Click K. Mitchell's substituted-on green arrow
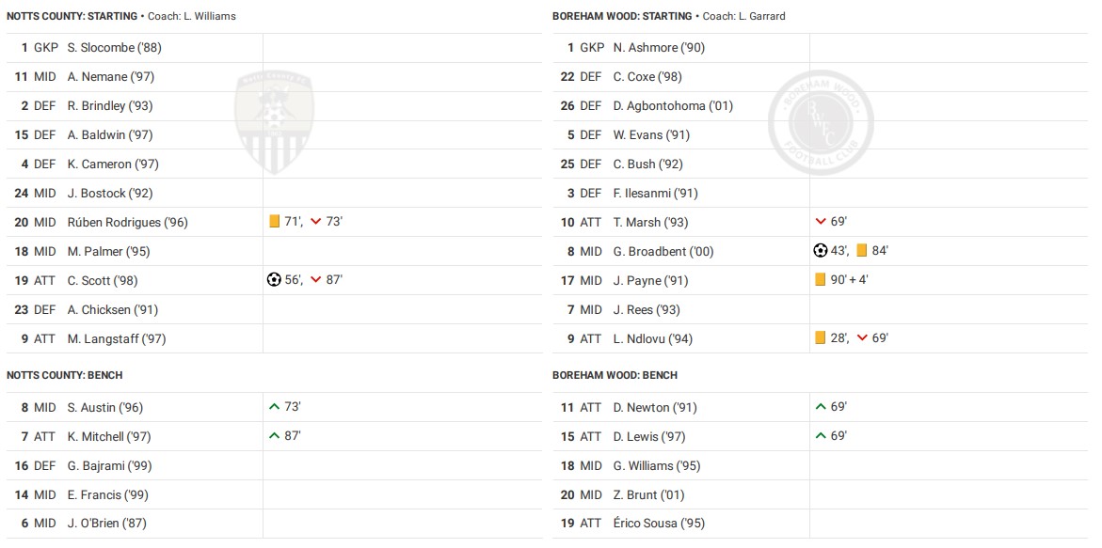This screenshot has height=548, width=1102. (x=274, y=436)
